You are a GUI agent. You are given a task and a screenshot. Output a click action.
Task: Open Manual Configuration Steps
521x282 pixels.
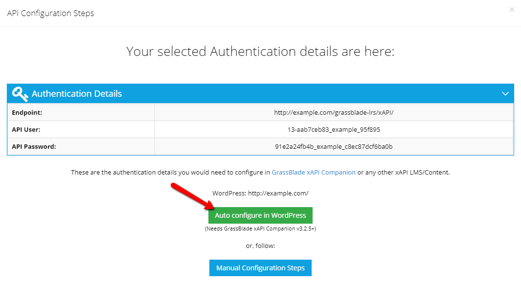click(x=260, y=268)
